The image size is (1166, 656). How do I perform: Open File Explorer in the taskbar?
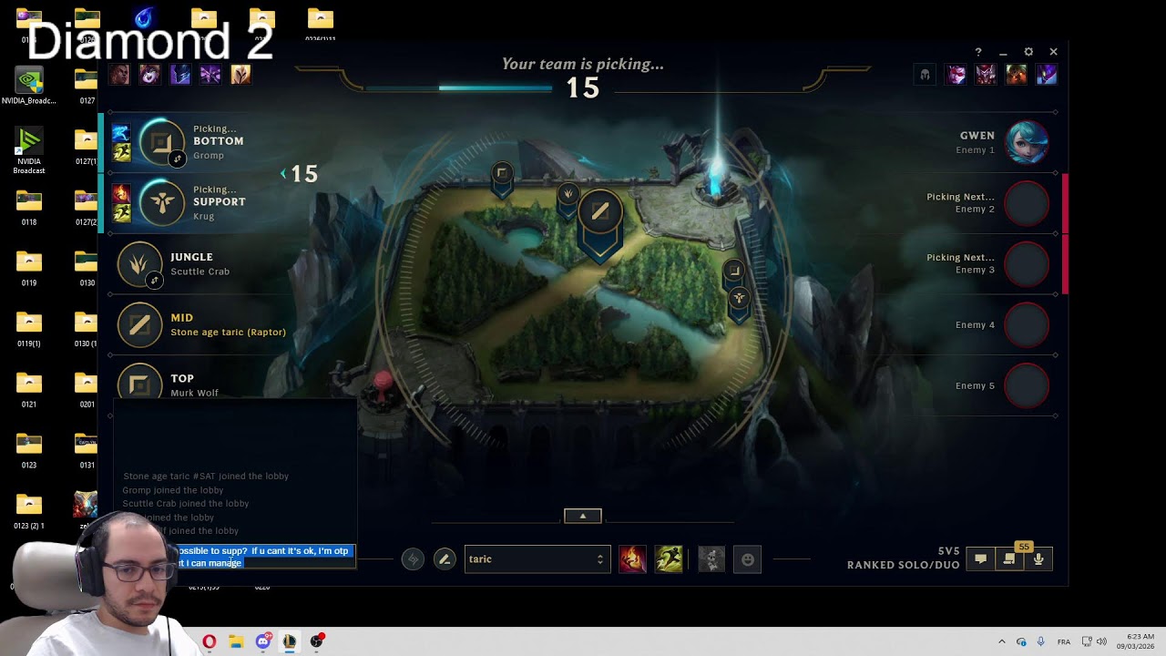tap(236, 641)
